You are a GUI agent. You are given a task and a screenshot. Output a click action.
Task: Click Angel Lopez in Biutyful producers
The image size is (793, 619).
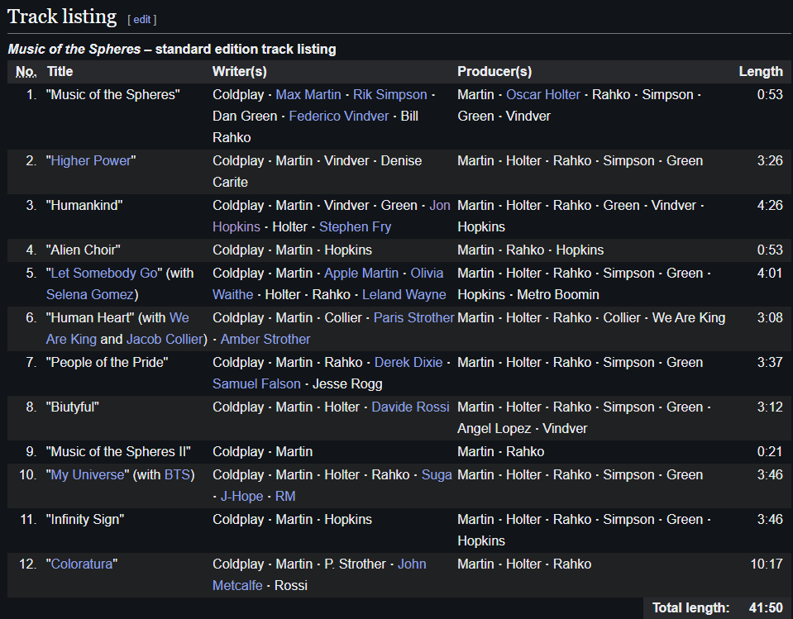(494, 428)
